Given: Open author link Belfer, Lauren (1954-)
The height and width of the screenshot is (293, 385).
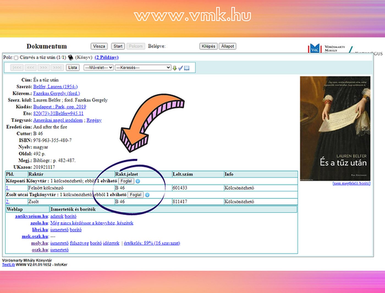Looking at the screenshot, I should click(x=55, y=86).
